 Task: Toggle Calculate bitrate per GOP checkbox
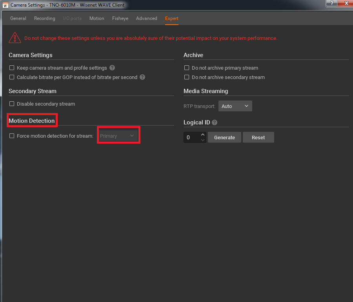point(12,77)
